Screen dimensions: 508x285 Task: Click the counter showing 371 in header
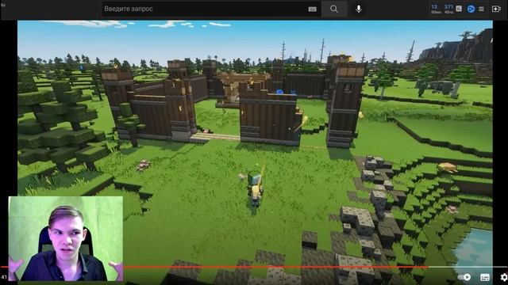point(448,9)
